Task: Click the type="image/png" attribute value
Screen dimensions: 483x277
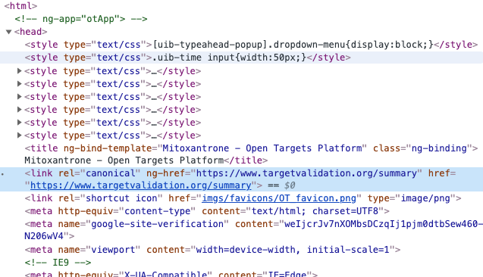Action: point(425,198)
